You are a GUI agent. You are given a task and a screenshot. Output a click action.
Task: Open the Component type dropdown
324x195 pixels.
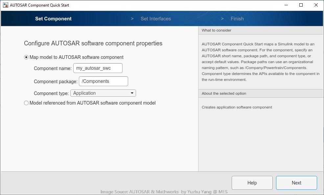[103, 93]
